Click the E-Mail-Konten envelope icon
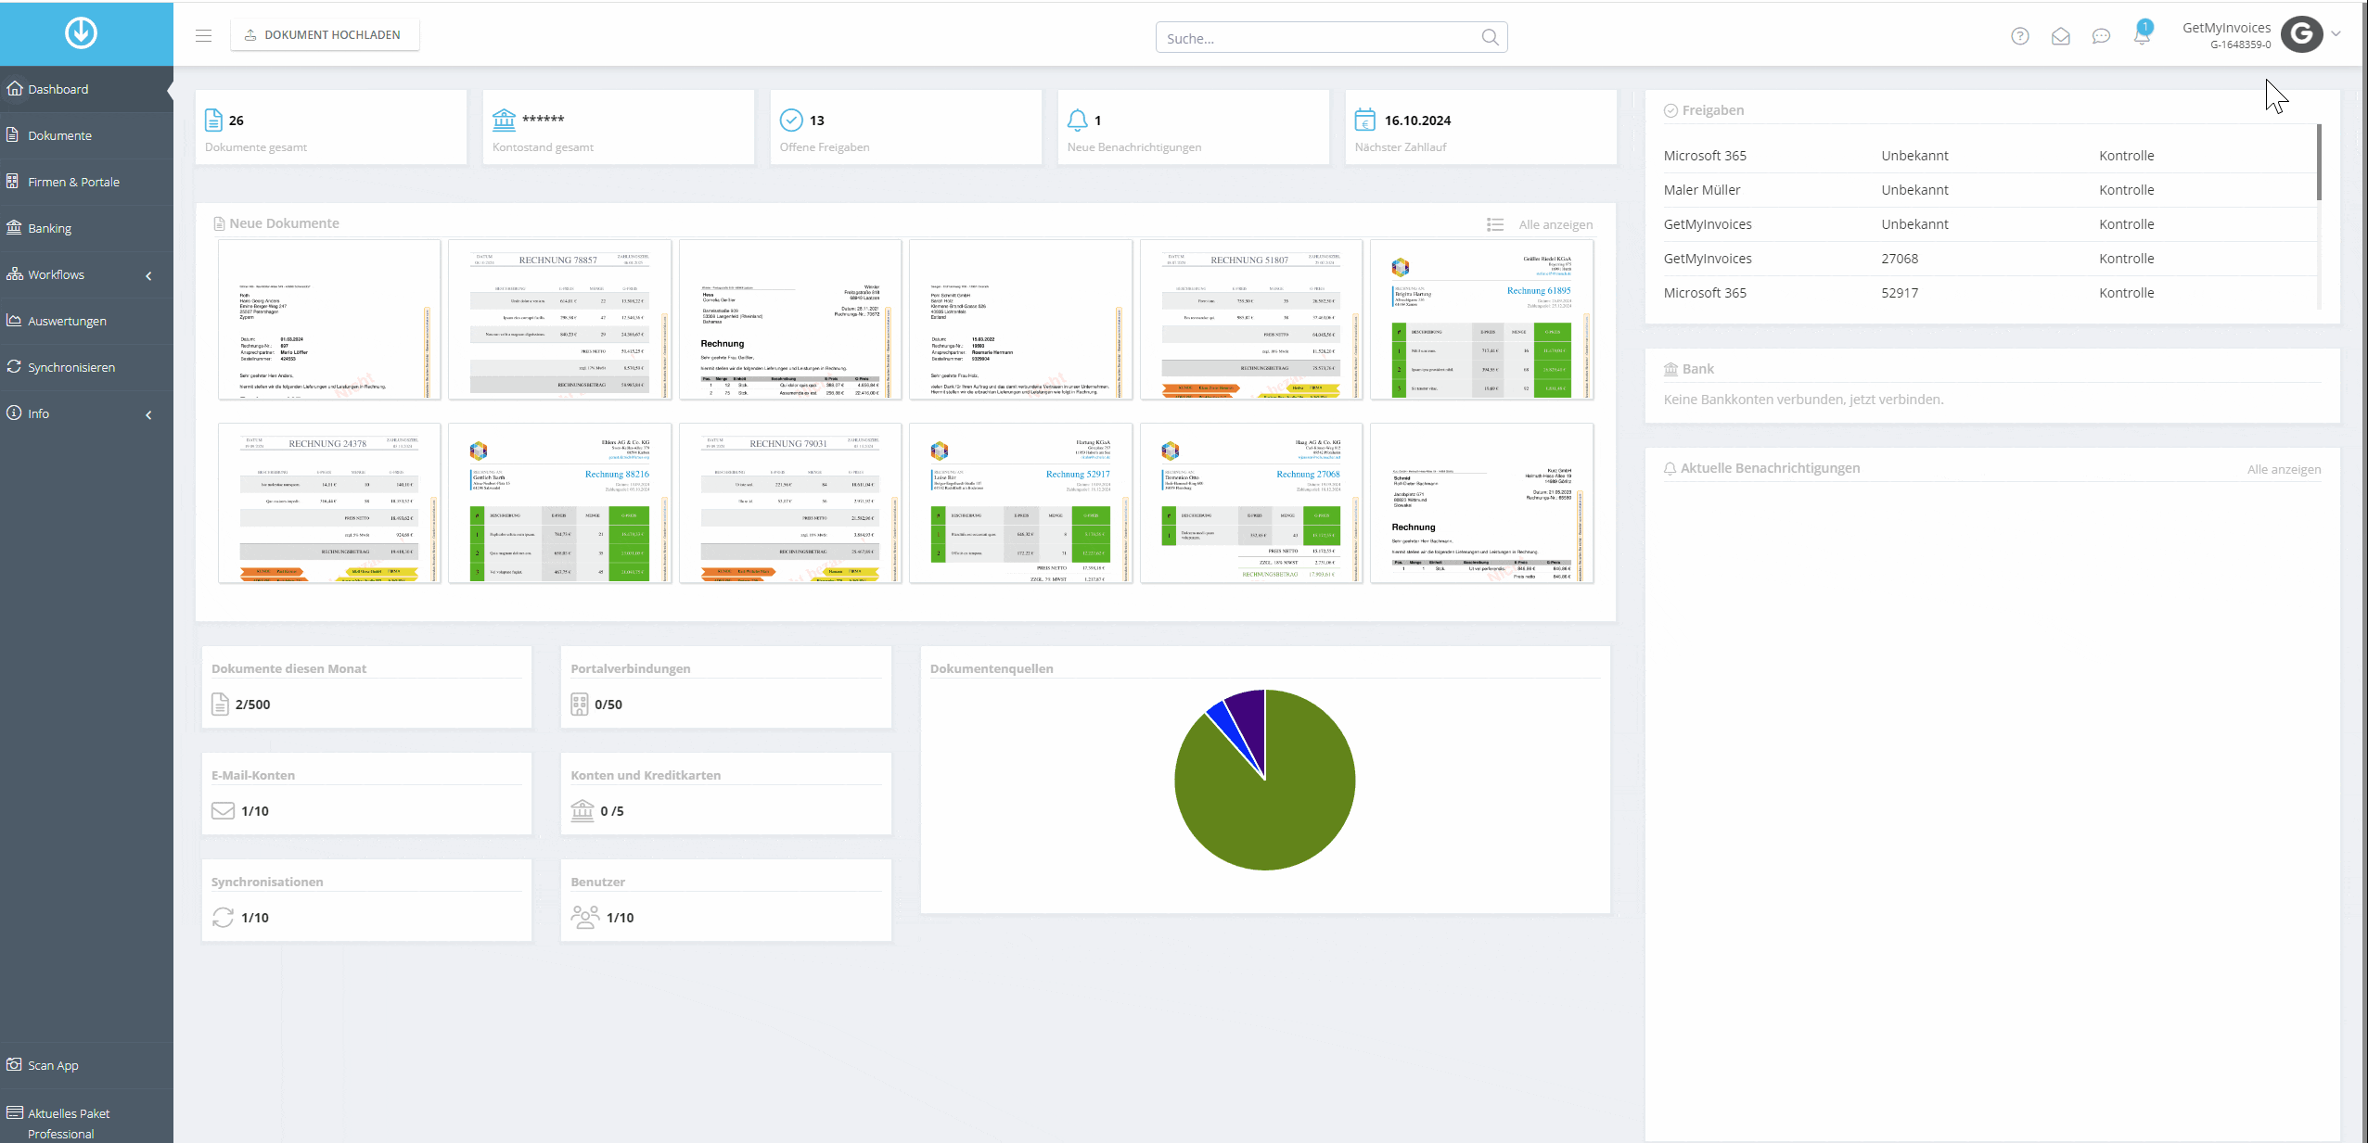 pos(223,811)
